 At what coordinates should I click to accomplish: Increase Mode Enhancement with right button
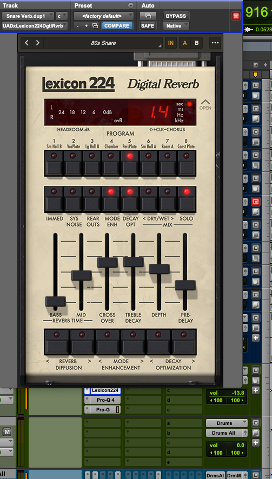(x=133, y=342)
